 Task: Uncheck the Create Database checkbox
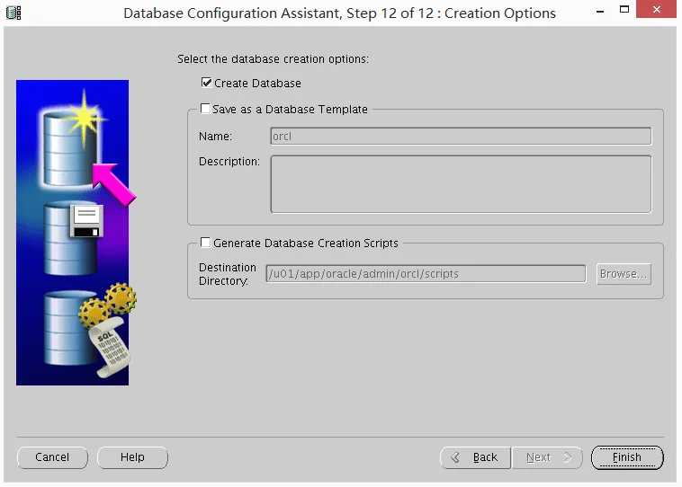click(x=207, y=84)
